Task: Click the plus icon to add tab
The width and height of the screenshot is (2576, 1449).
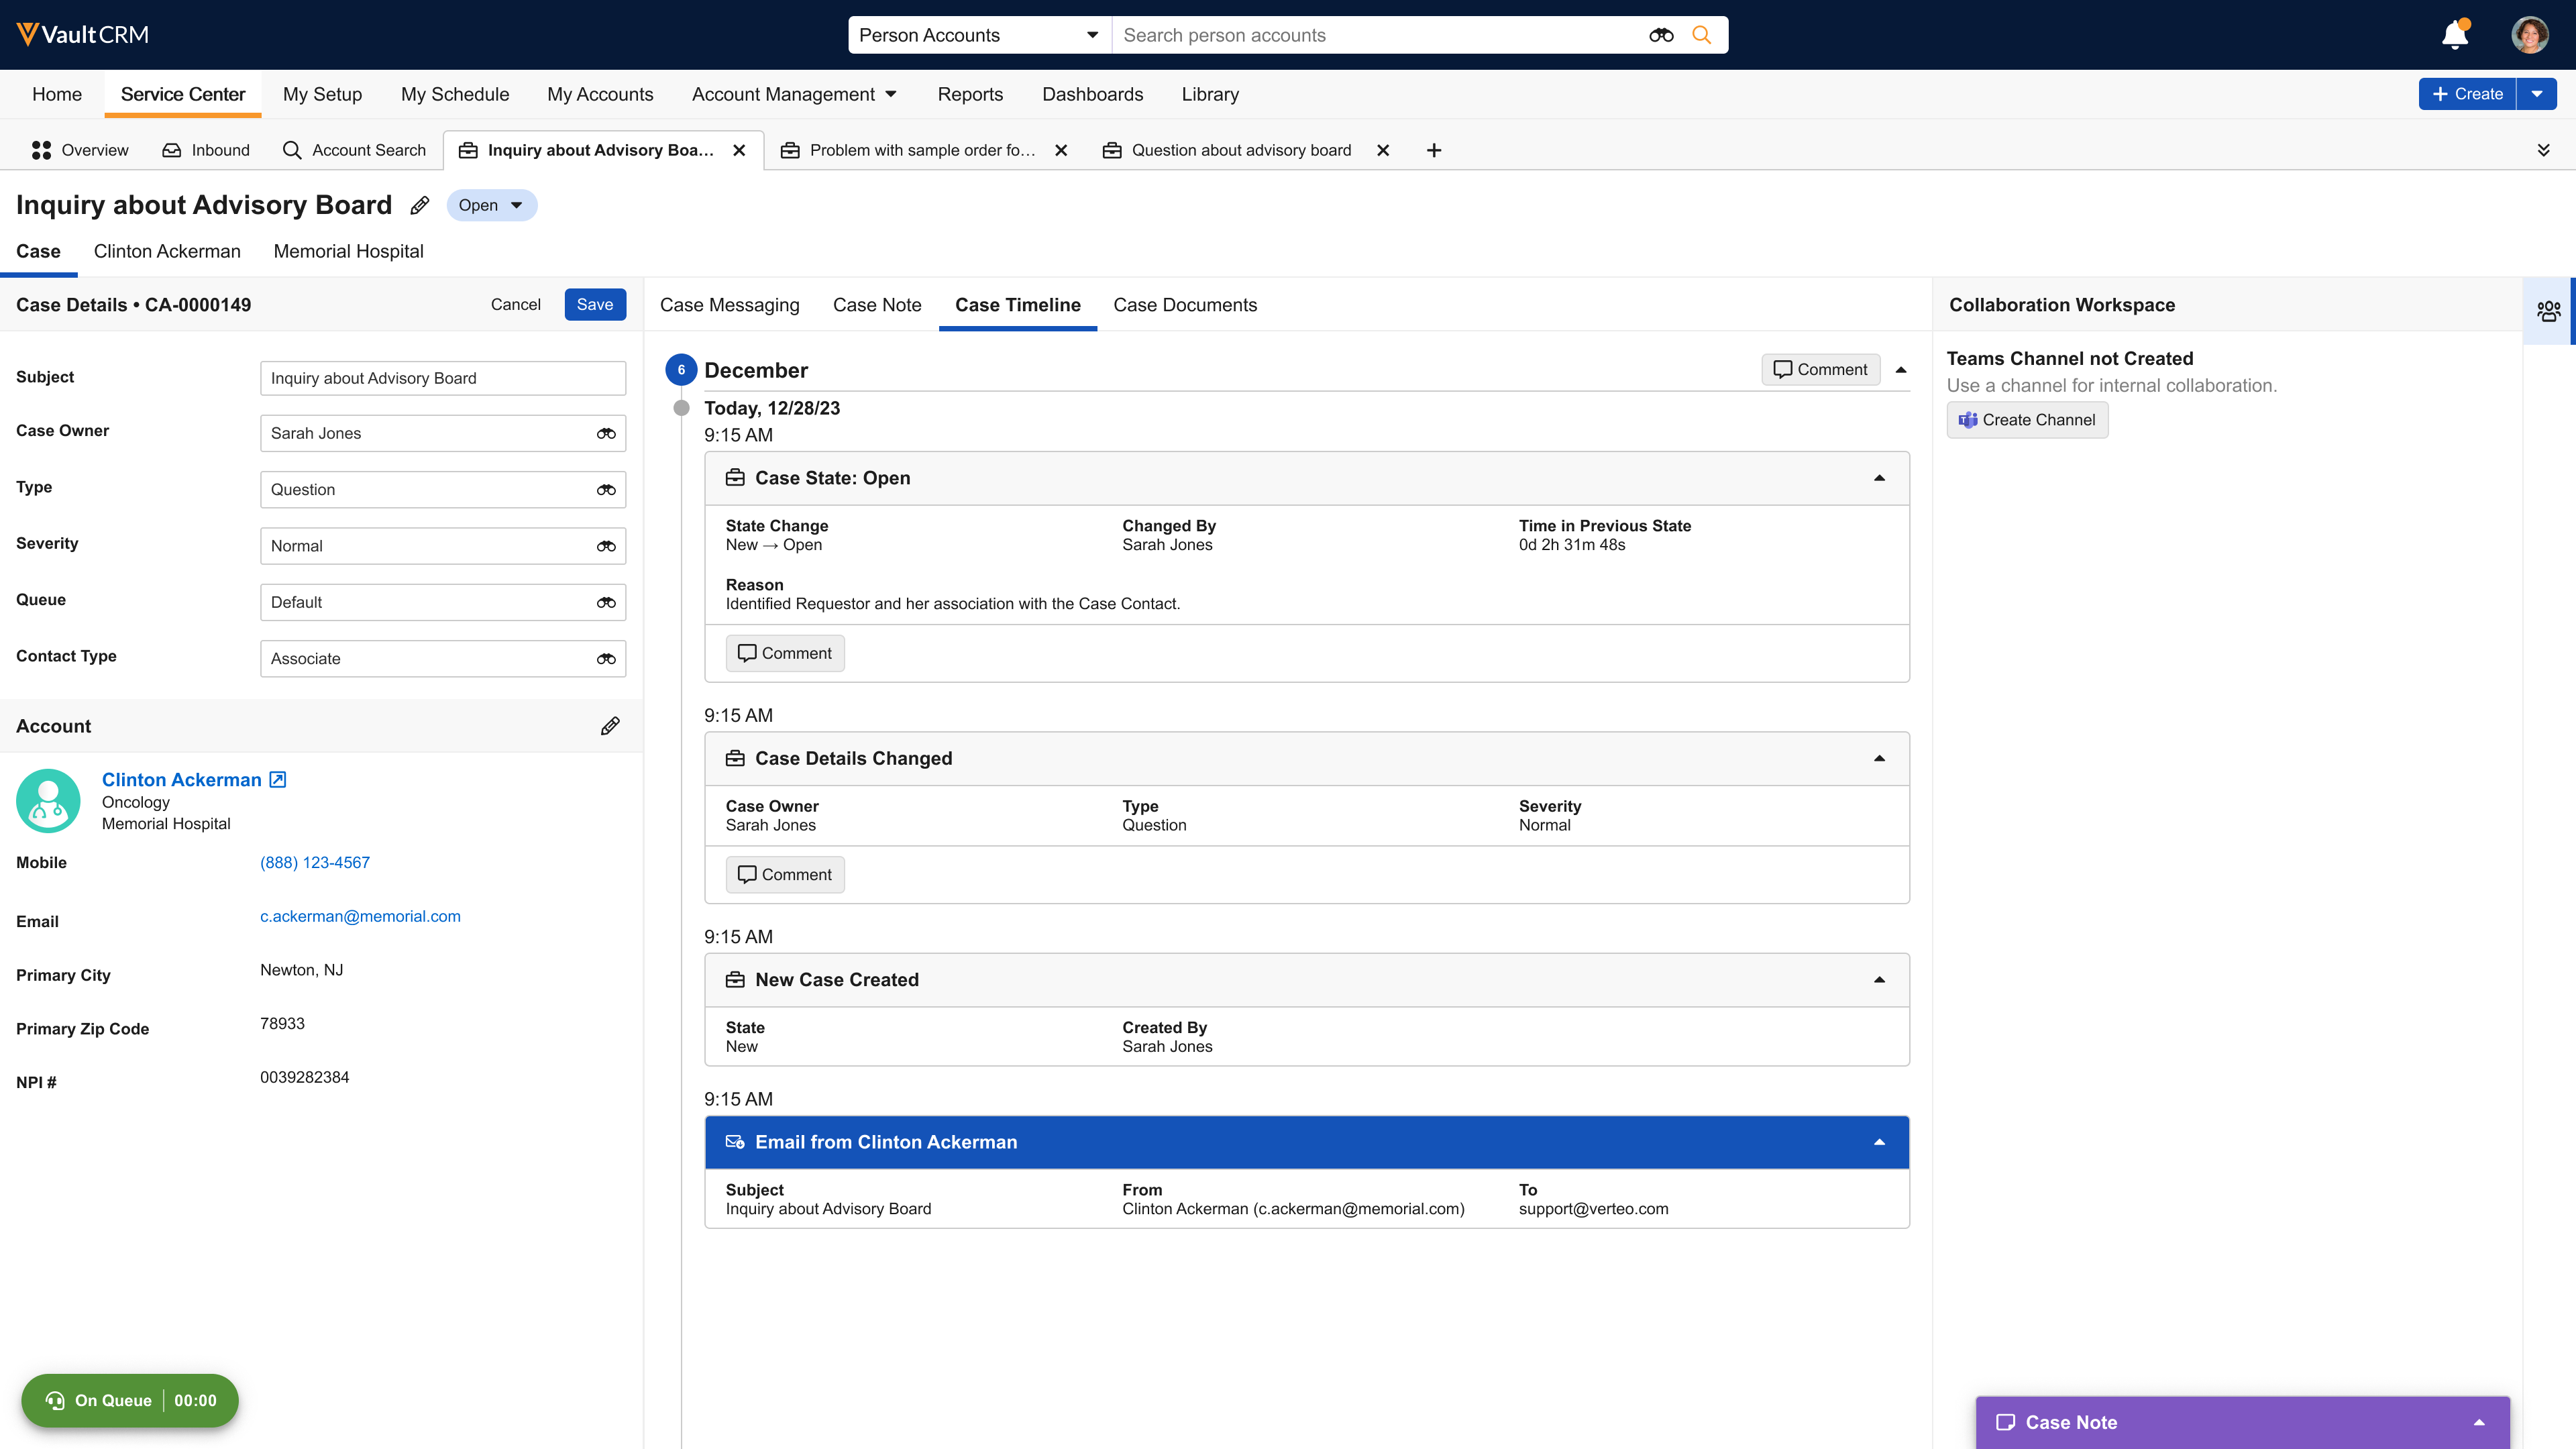Action: pyautogui.click(x=1434, y=150)
